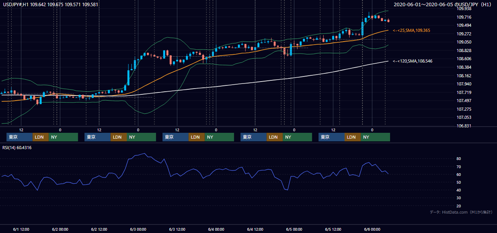This screenshot has width=497, height=233.
Task: Click price axis value 108.606
Action: pyautogui.click(x=464, y=59)
